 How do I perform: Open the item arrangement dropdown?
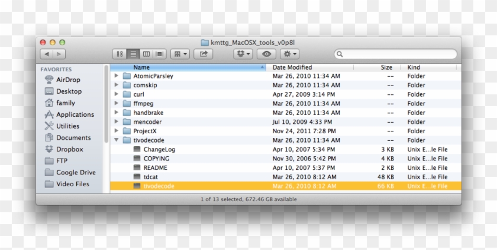[x=180, y=54]
